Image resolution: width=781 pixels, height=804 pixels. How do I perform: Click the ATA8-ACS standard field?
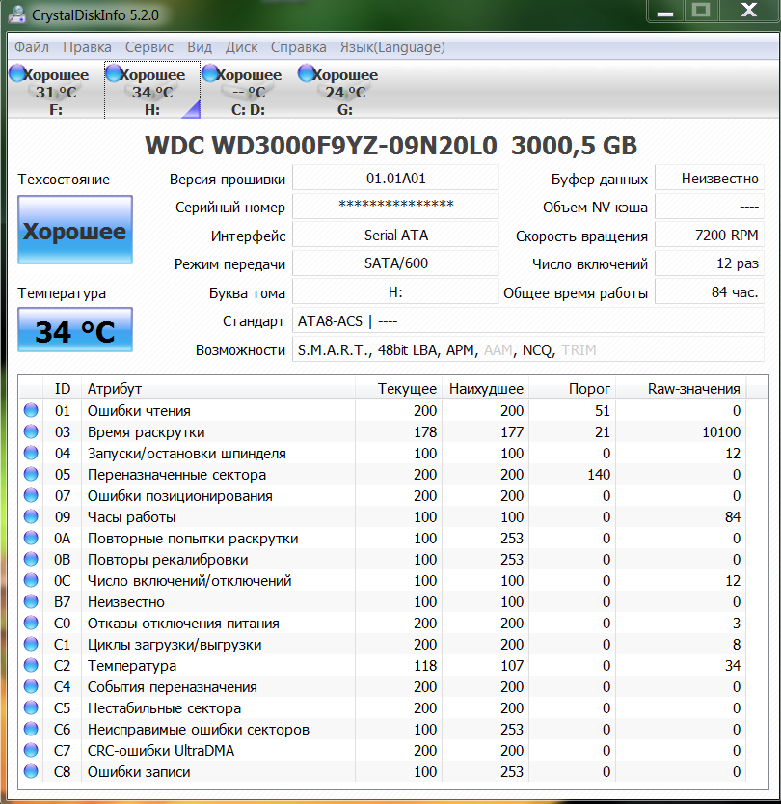click(x=528, y=321)
